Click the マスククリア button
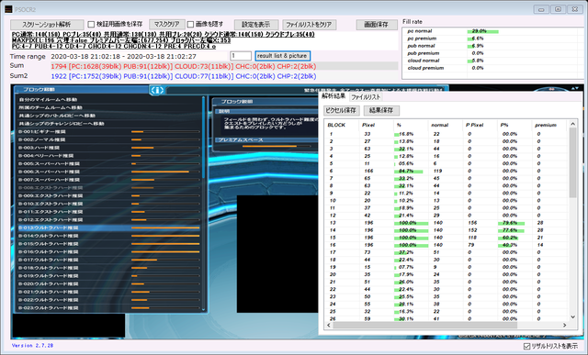The image size is (588, 355). coord(167,25)
